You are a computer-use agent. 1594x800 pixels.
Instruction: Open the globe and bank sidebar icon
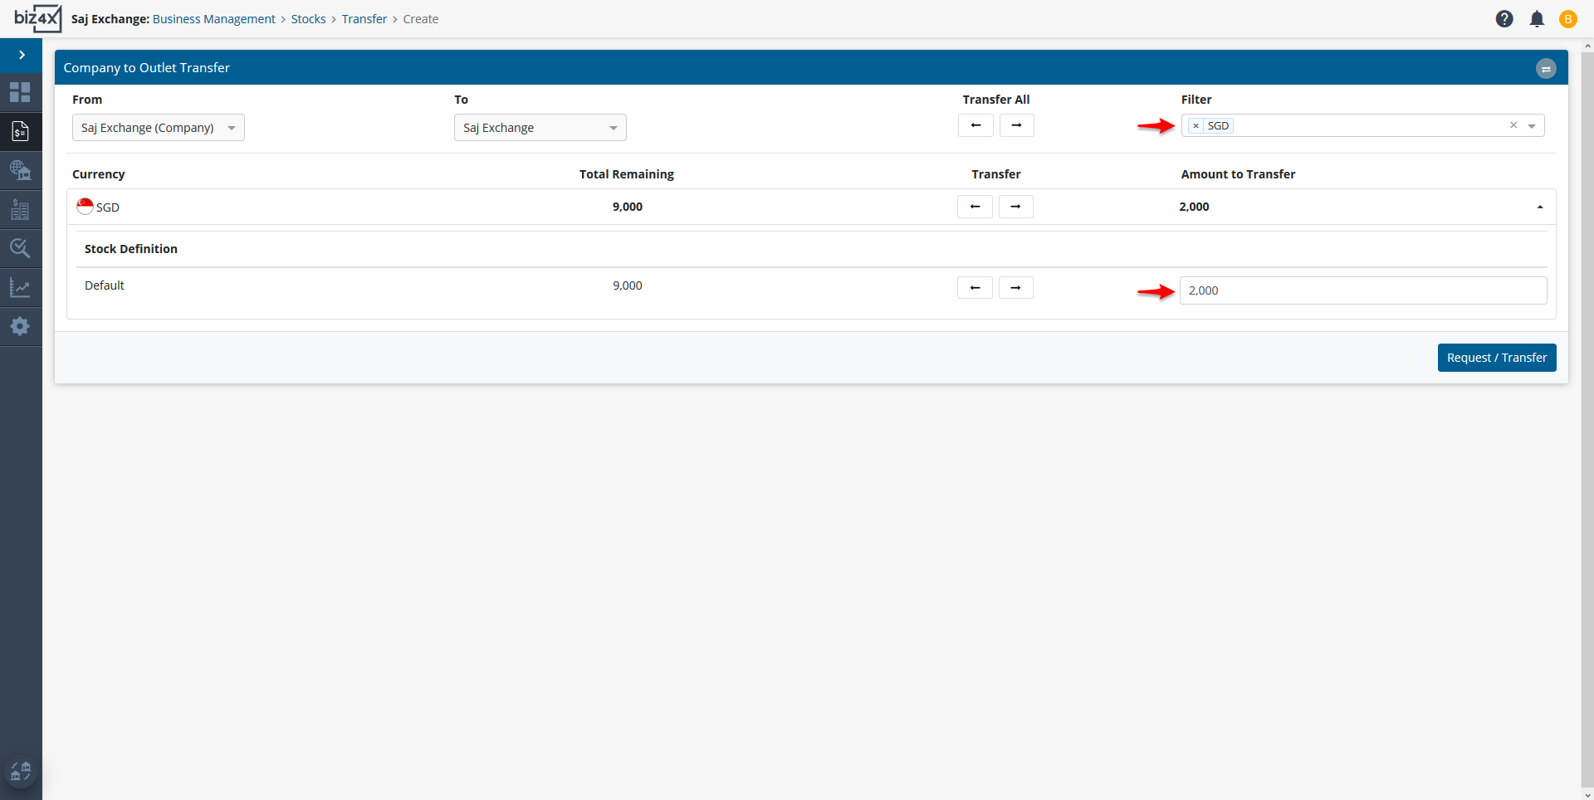pos(20,170)
